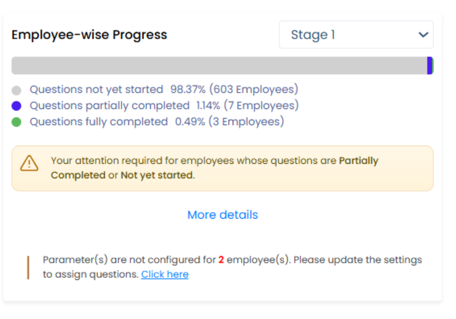Image resolution: width=456 pixels, height=319 pixels.
Task: Click the chevron arrow beside Stage 1
Action: (x=423, y=35)
